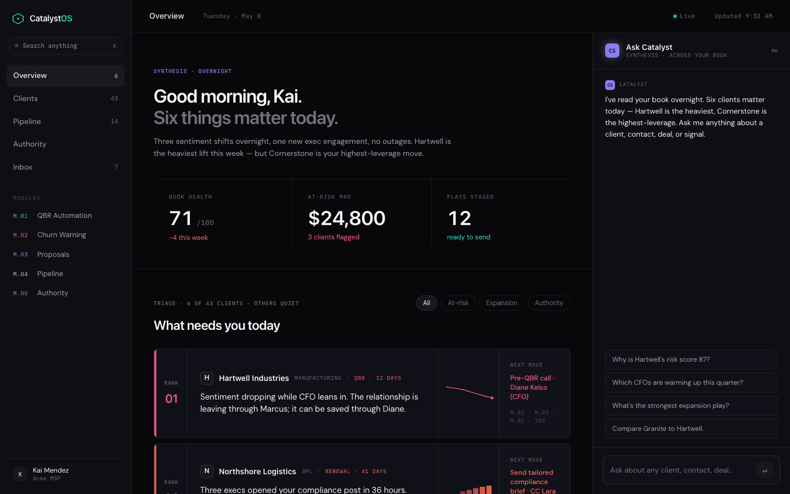The height and width of the screenshot is (494, 790).
Task: Open the Clients navigation item
Action: tap(65, 99)
